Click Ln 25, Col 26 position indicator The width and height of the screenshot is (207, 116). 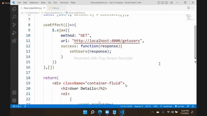click(126, 106)
